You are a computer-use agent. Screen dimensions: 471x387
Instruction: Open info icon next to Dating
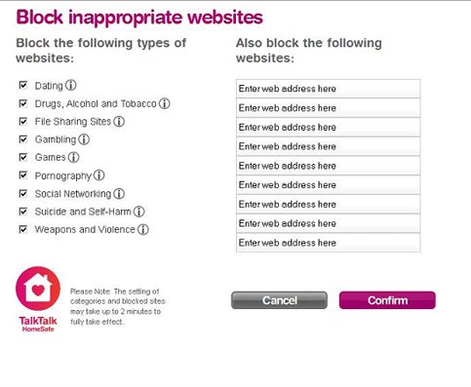70,85
